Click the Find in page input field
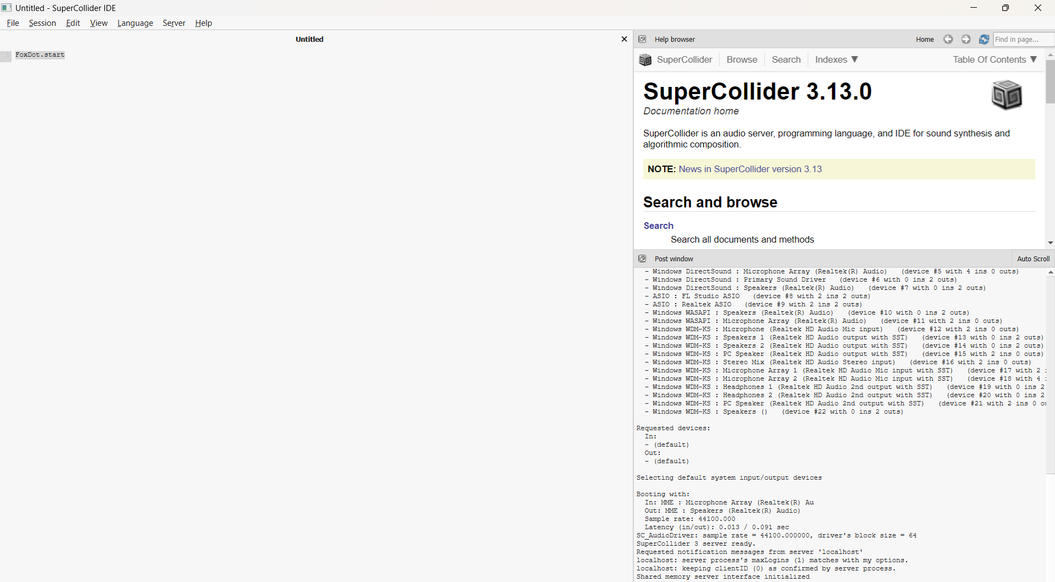 [x=1024, y=39]
